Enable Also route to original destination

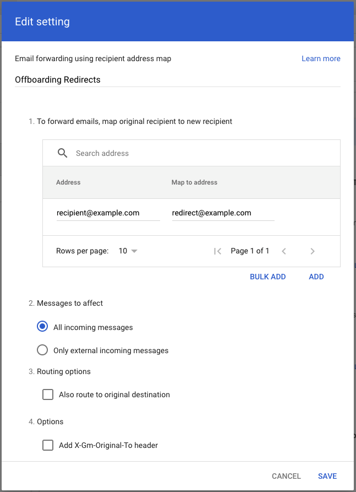48,394
